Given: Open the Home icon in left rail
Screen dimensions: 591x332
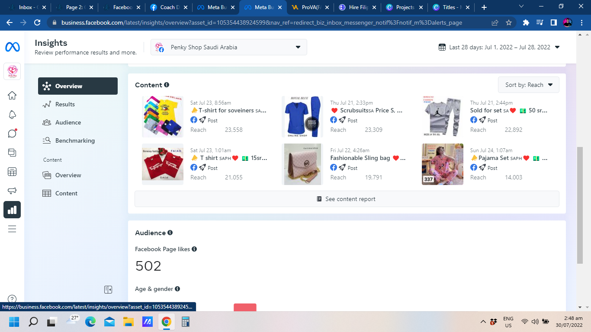Looking at the screenshot, I should pyautogui.click(x=12, y=96).
